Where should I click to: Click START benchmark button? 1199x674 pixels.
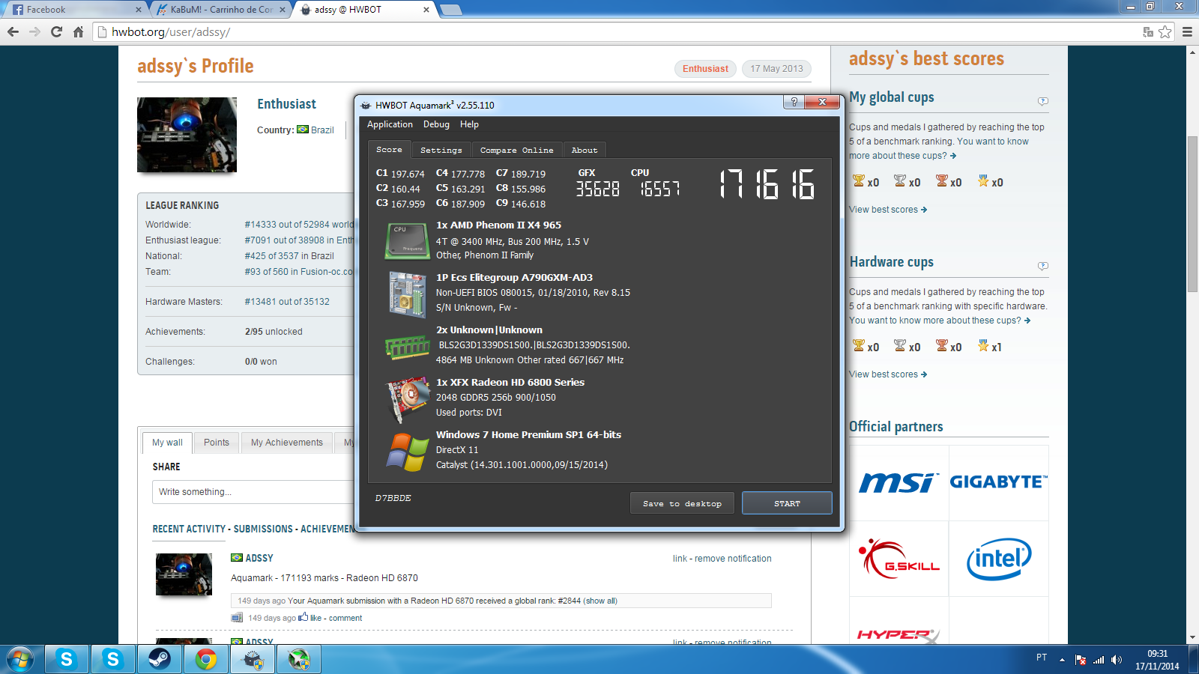point(787,503)
